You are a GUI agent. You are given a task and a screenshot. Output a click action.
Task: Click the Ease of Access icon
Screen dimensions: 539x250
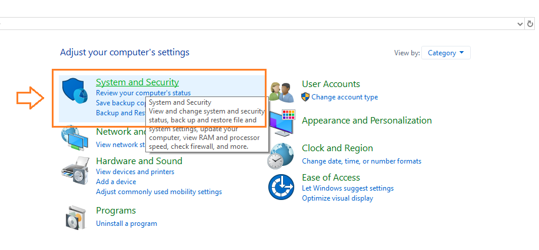281,187
